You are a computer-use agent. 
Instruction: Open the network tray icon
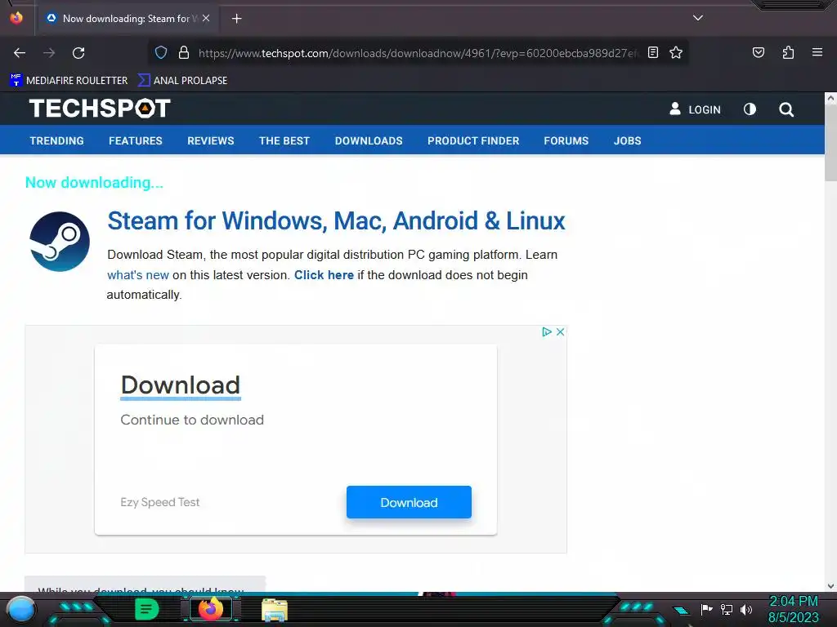pyautogui.click(x=727, y=609)
